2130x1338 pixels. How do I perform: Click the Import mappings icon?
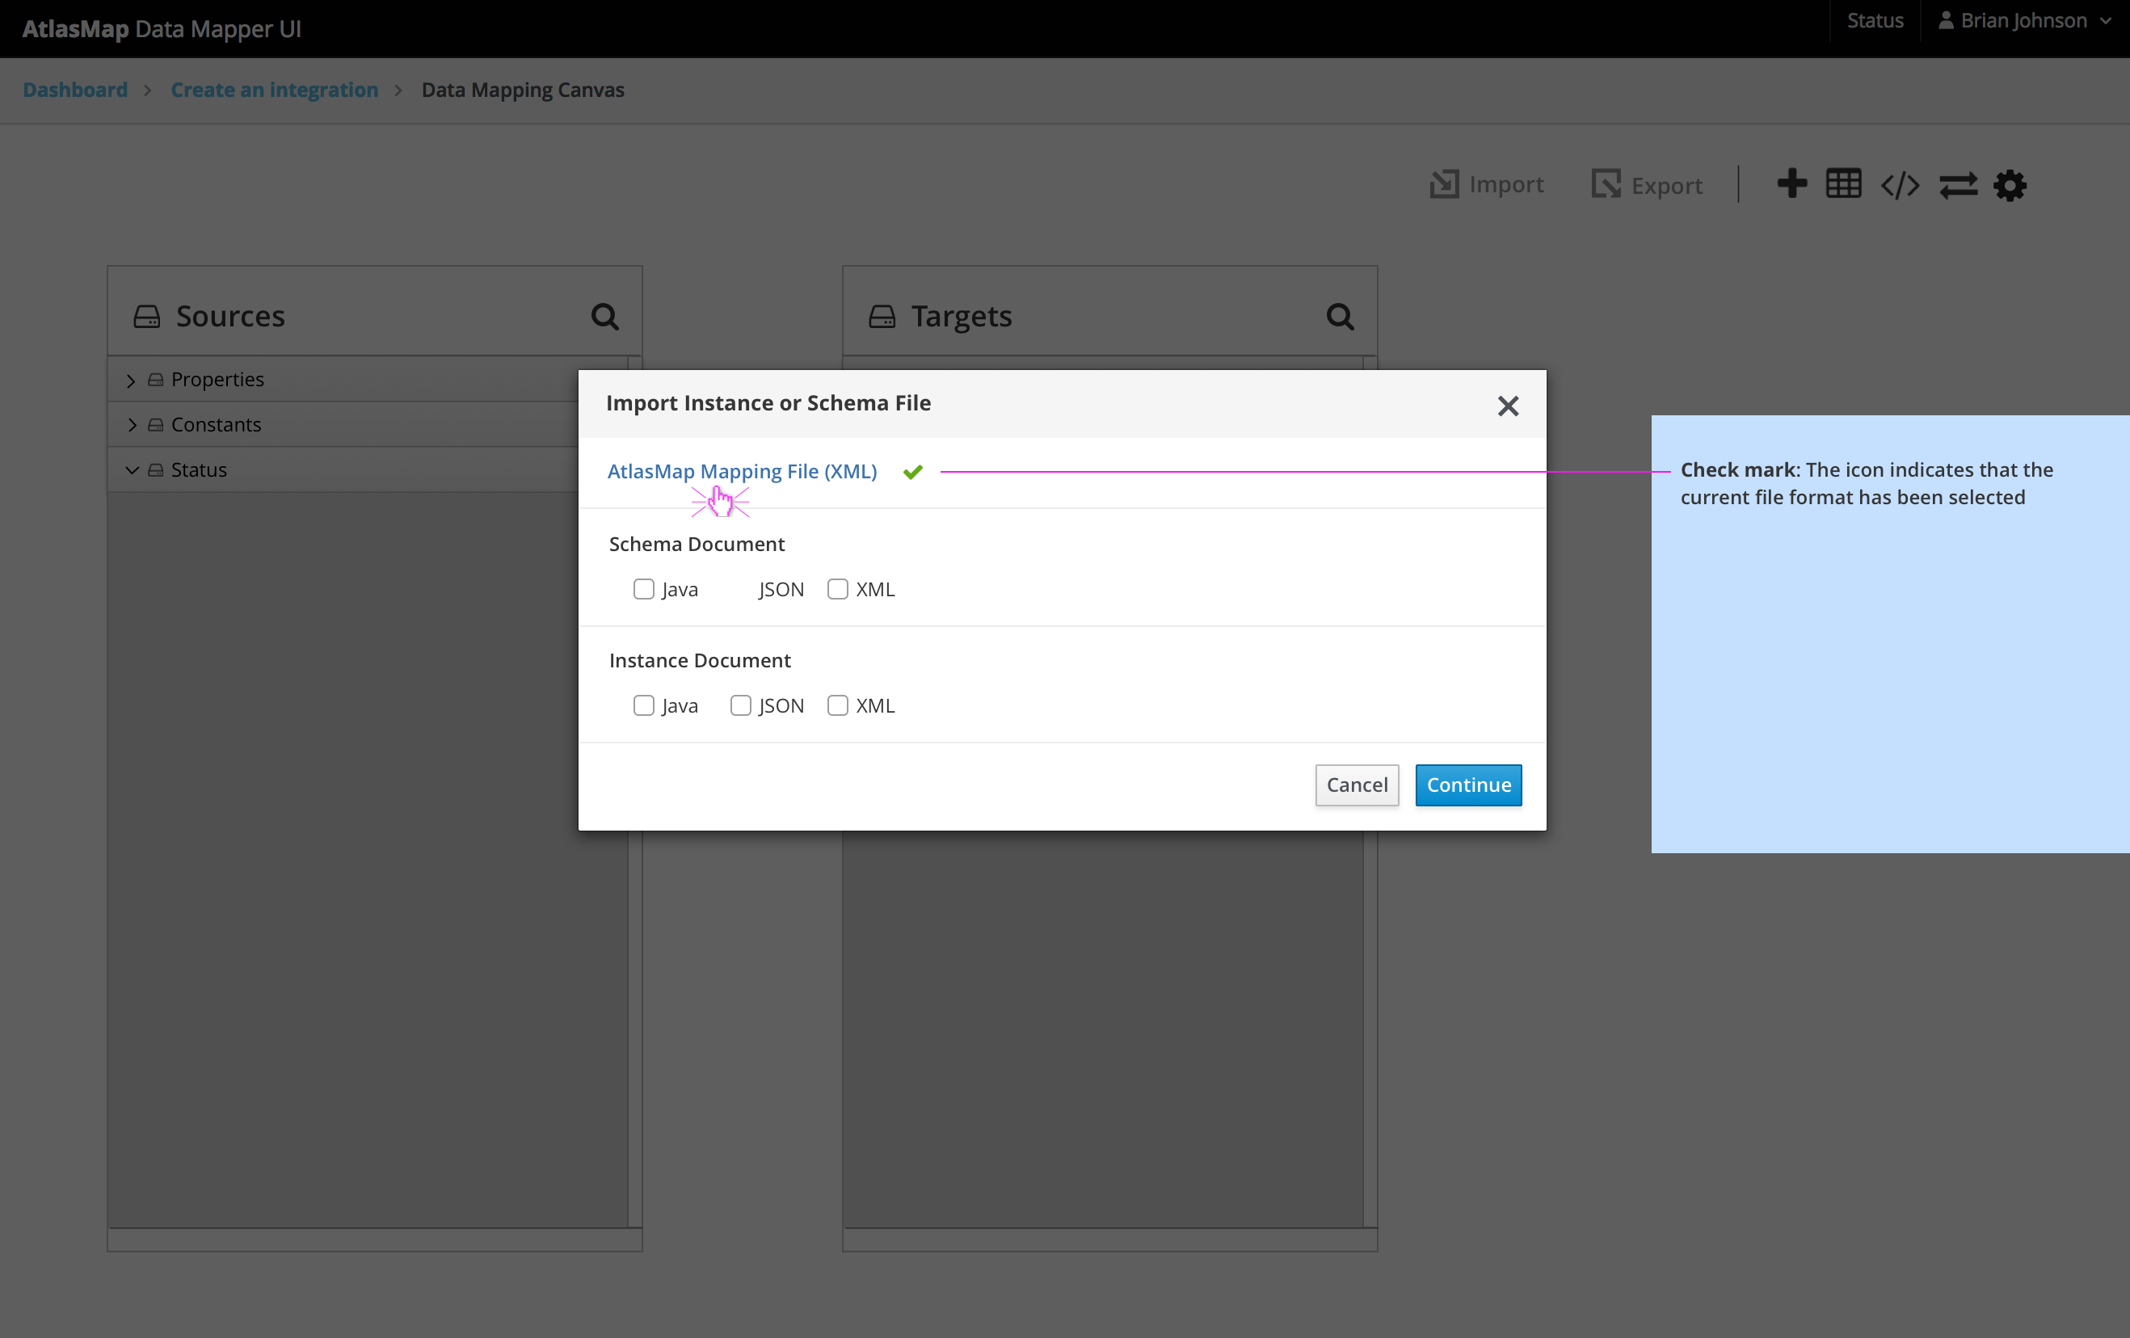(1486, 184)
